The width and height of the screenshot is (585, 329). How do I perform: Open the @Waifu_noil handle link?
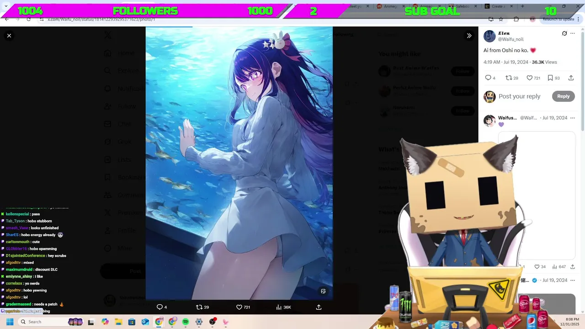coord(511,39)
